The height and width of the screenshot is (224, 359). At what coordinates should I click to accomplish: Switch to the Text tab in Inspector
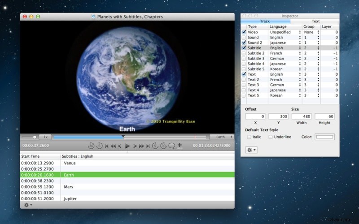(315, 21)
